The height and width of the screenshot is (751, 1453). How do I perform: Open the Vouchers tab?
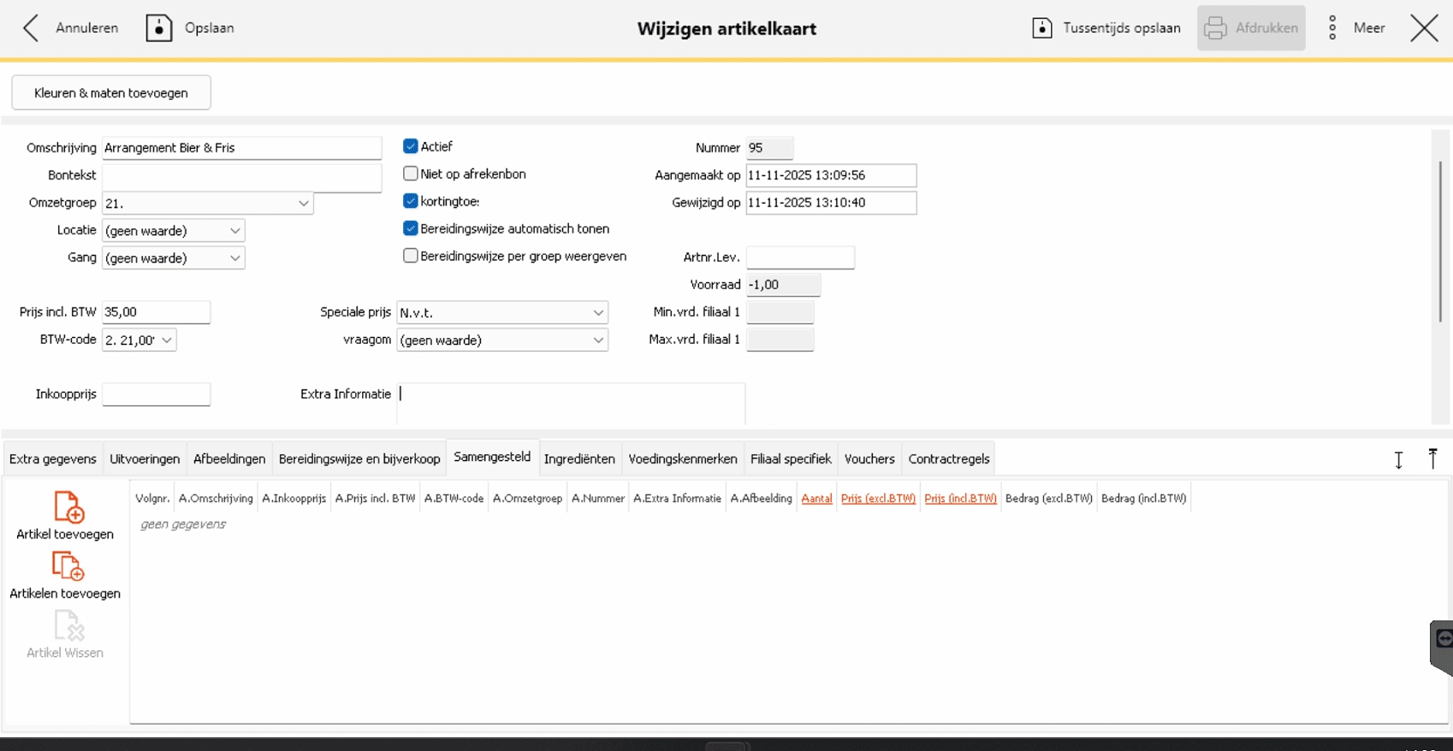pos(869,459)
